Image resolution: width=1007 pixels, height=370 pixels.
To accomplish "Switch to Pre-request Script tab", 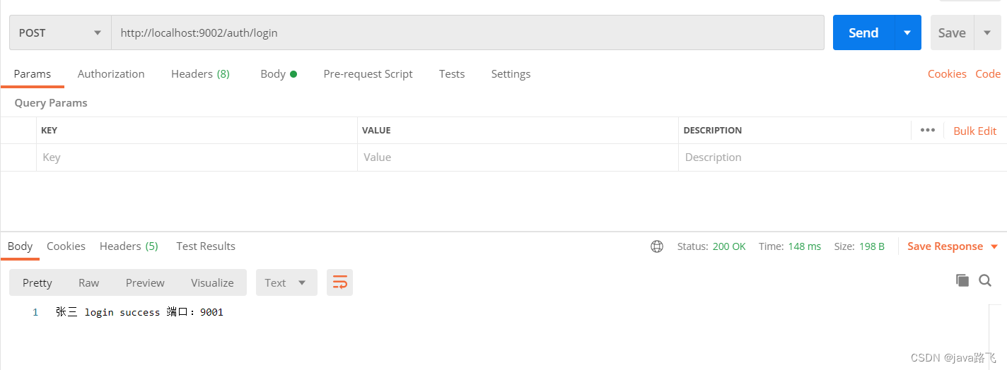I will pos(368,74).
